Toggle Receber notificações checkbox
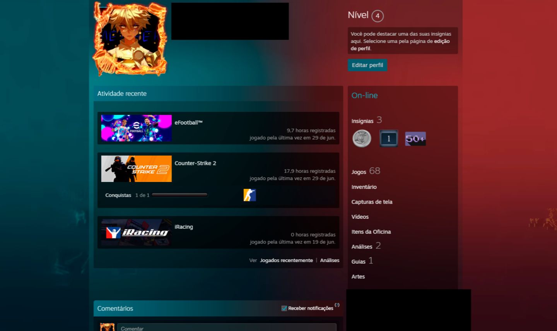The image size is (557, 331). 284,308
